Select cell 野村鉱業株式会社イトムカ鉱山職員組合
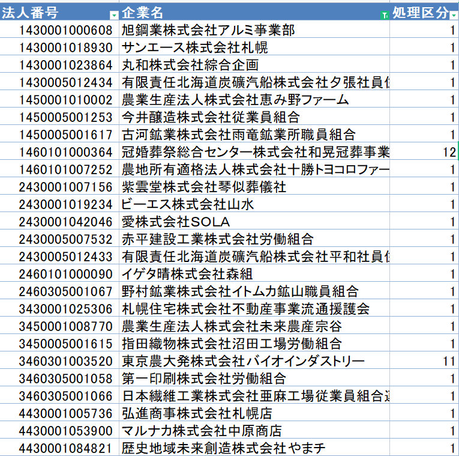The image size is (459, 456). point(254,290)
